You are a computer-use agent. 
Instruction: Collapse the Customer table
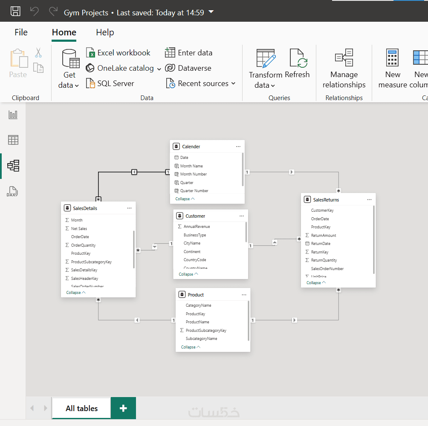(188, 274)
